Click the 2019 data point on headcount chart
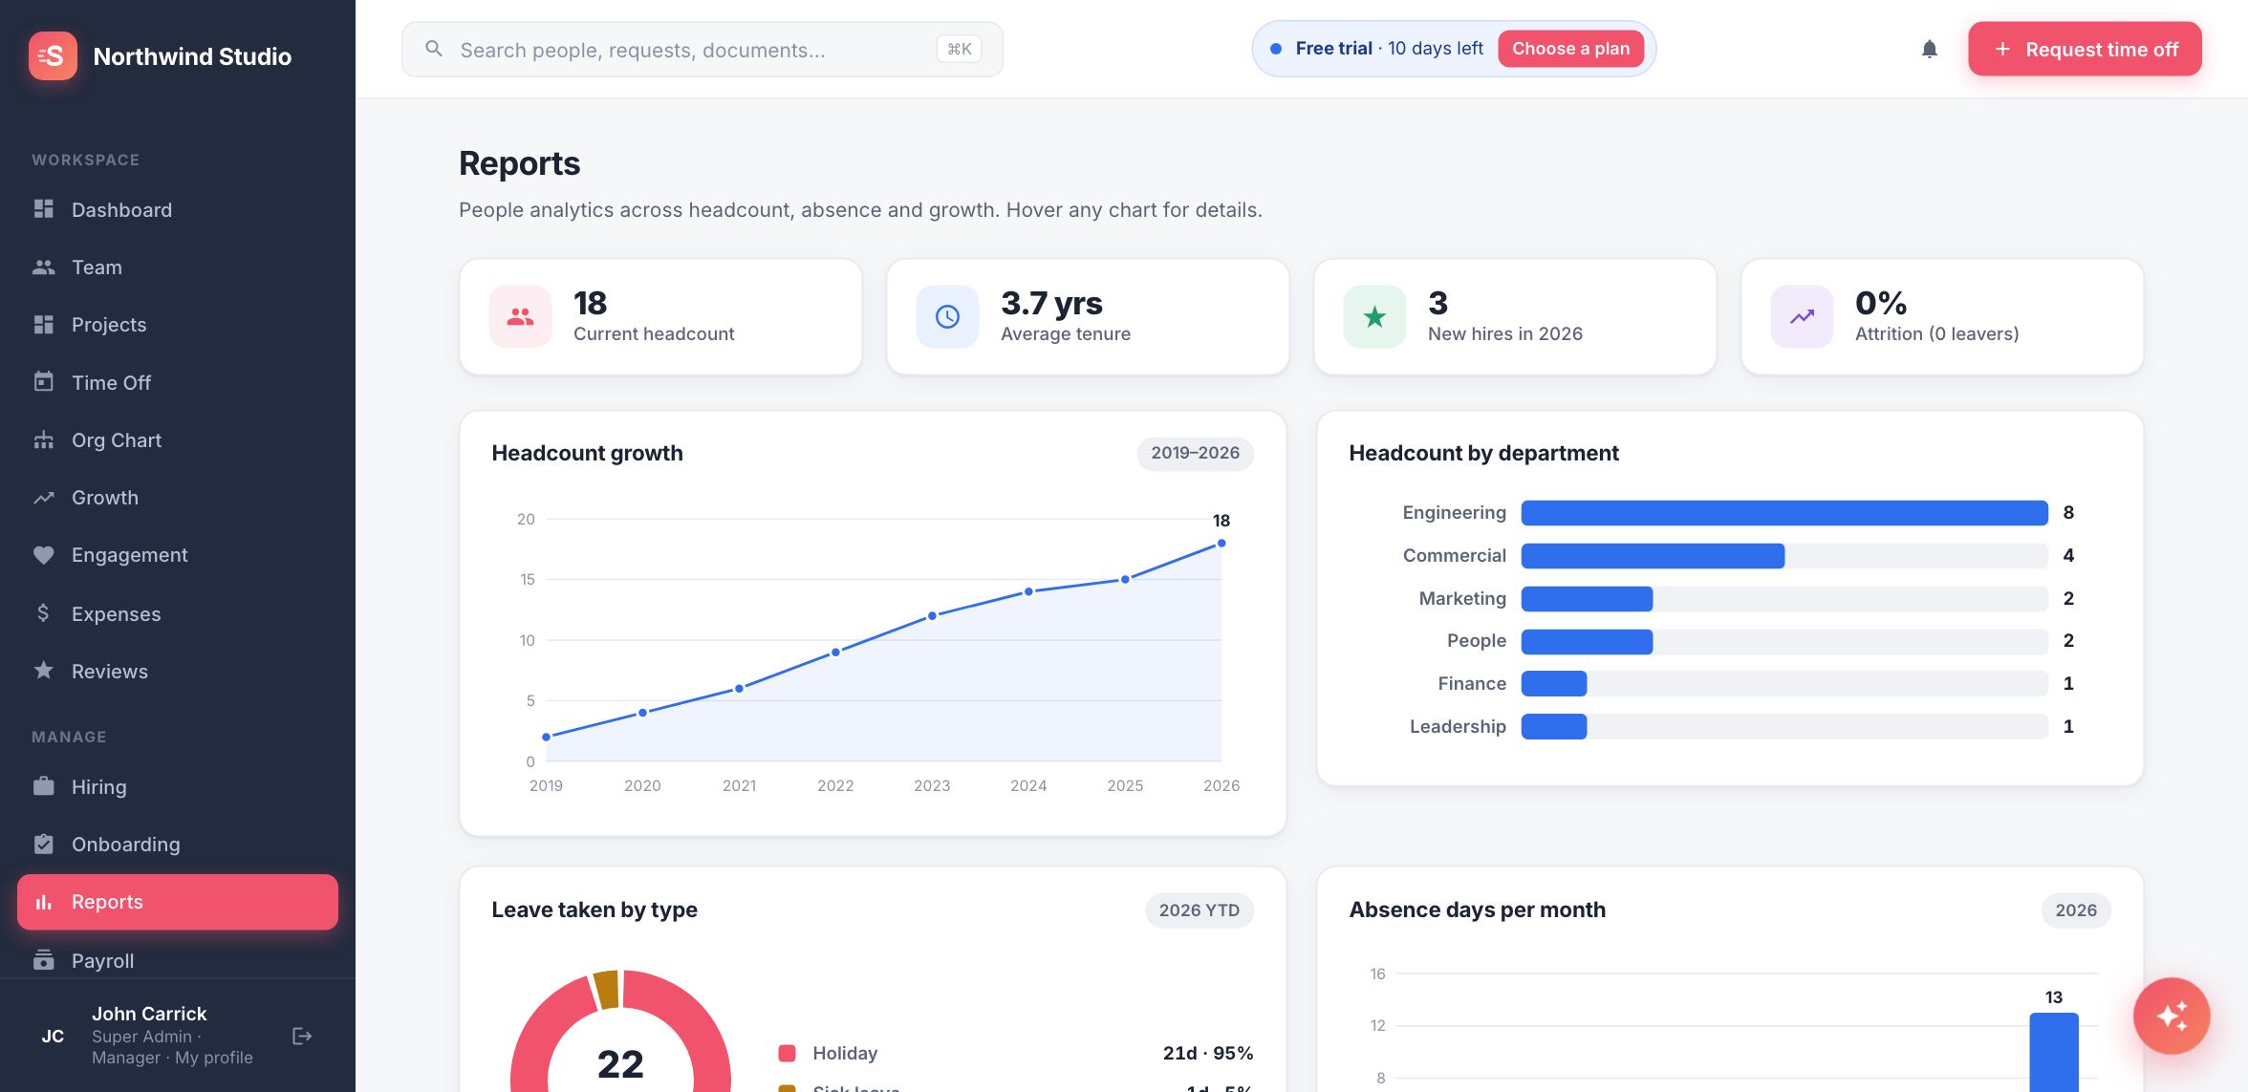This screenshot has width=2248, height=1092. click(x=546, y=737)
